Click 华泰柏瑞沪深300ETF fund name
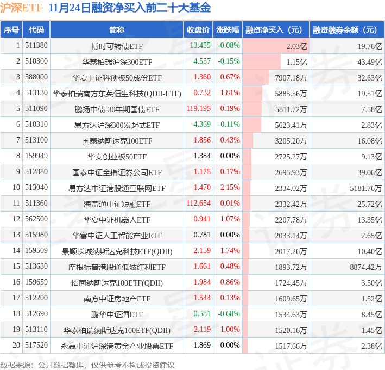 tap(117, 62)
